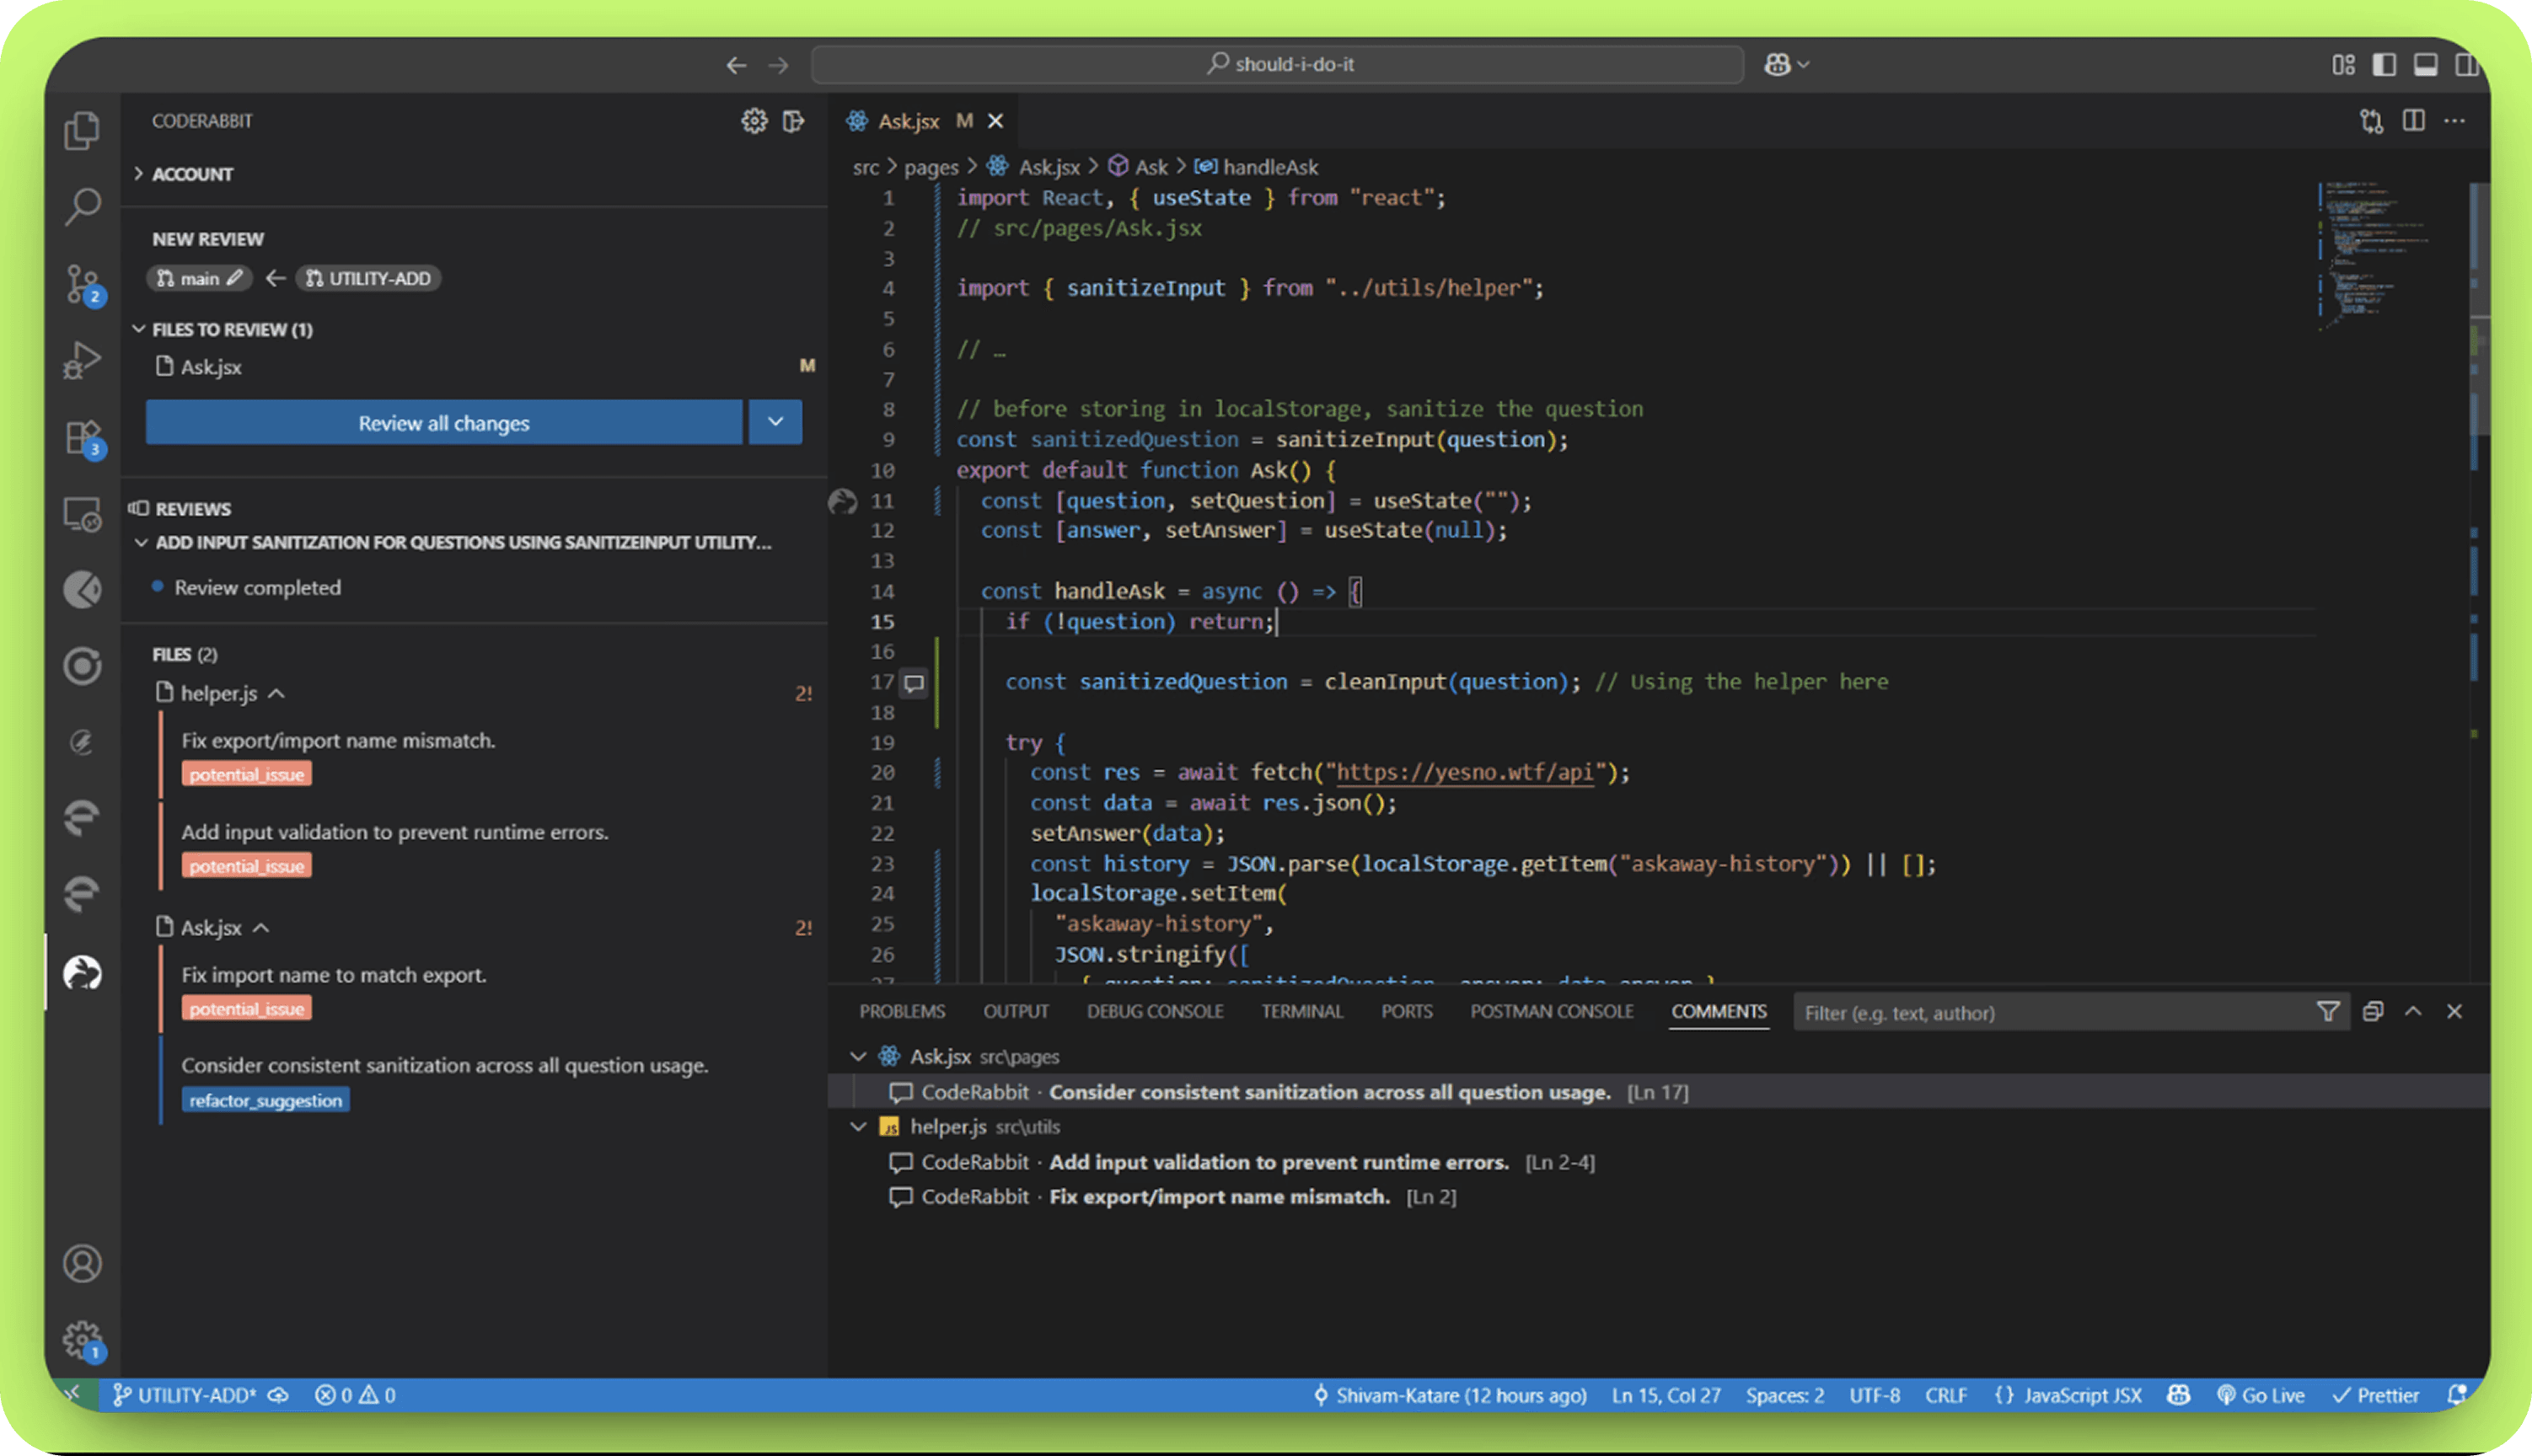Viewport: 2532px width, 1456px height.
Task: Open dropdown arrow next to Review all changes
Action: (x=775, y=422)
